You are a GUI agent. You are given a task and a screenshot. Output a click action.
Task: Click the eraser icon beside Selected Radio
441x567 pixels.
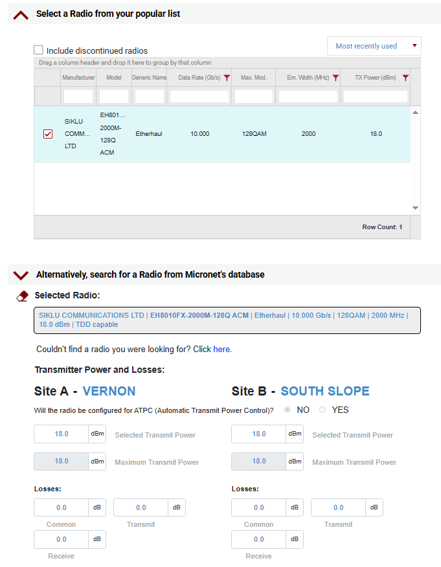pyautogui.click(x=23, y=295)
